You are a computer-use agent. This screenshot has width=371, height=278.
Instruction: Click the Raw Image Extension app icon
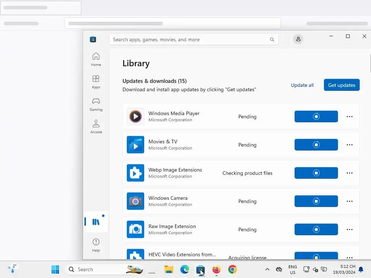tap(136, 229)
